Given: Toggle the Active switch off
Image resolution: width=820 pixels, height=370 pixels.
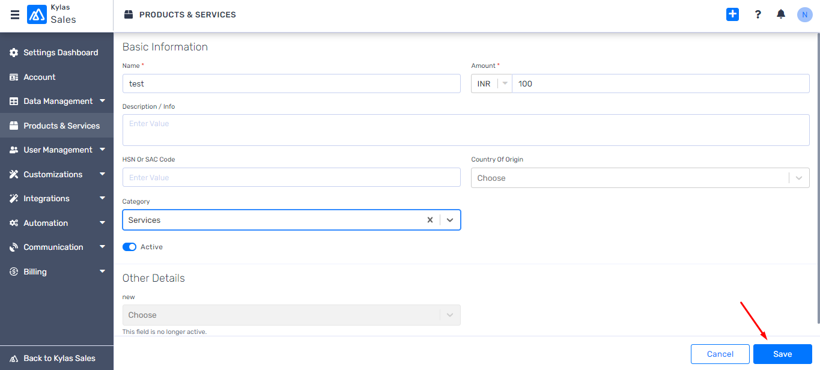Looking at the screenshot, I should (x=129, y=247).
